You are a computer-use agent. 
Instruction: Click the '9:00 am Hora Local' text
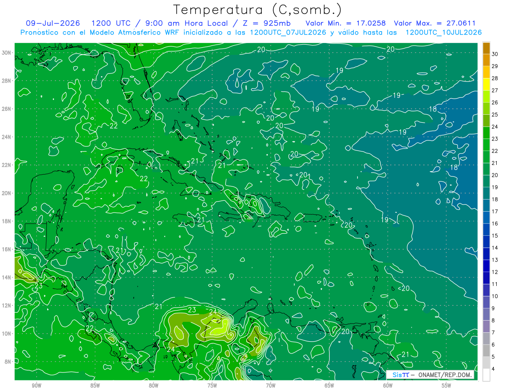pyautogui.click(x=186, y=23)
